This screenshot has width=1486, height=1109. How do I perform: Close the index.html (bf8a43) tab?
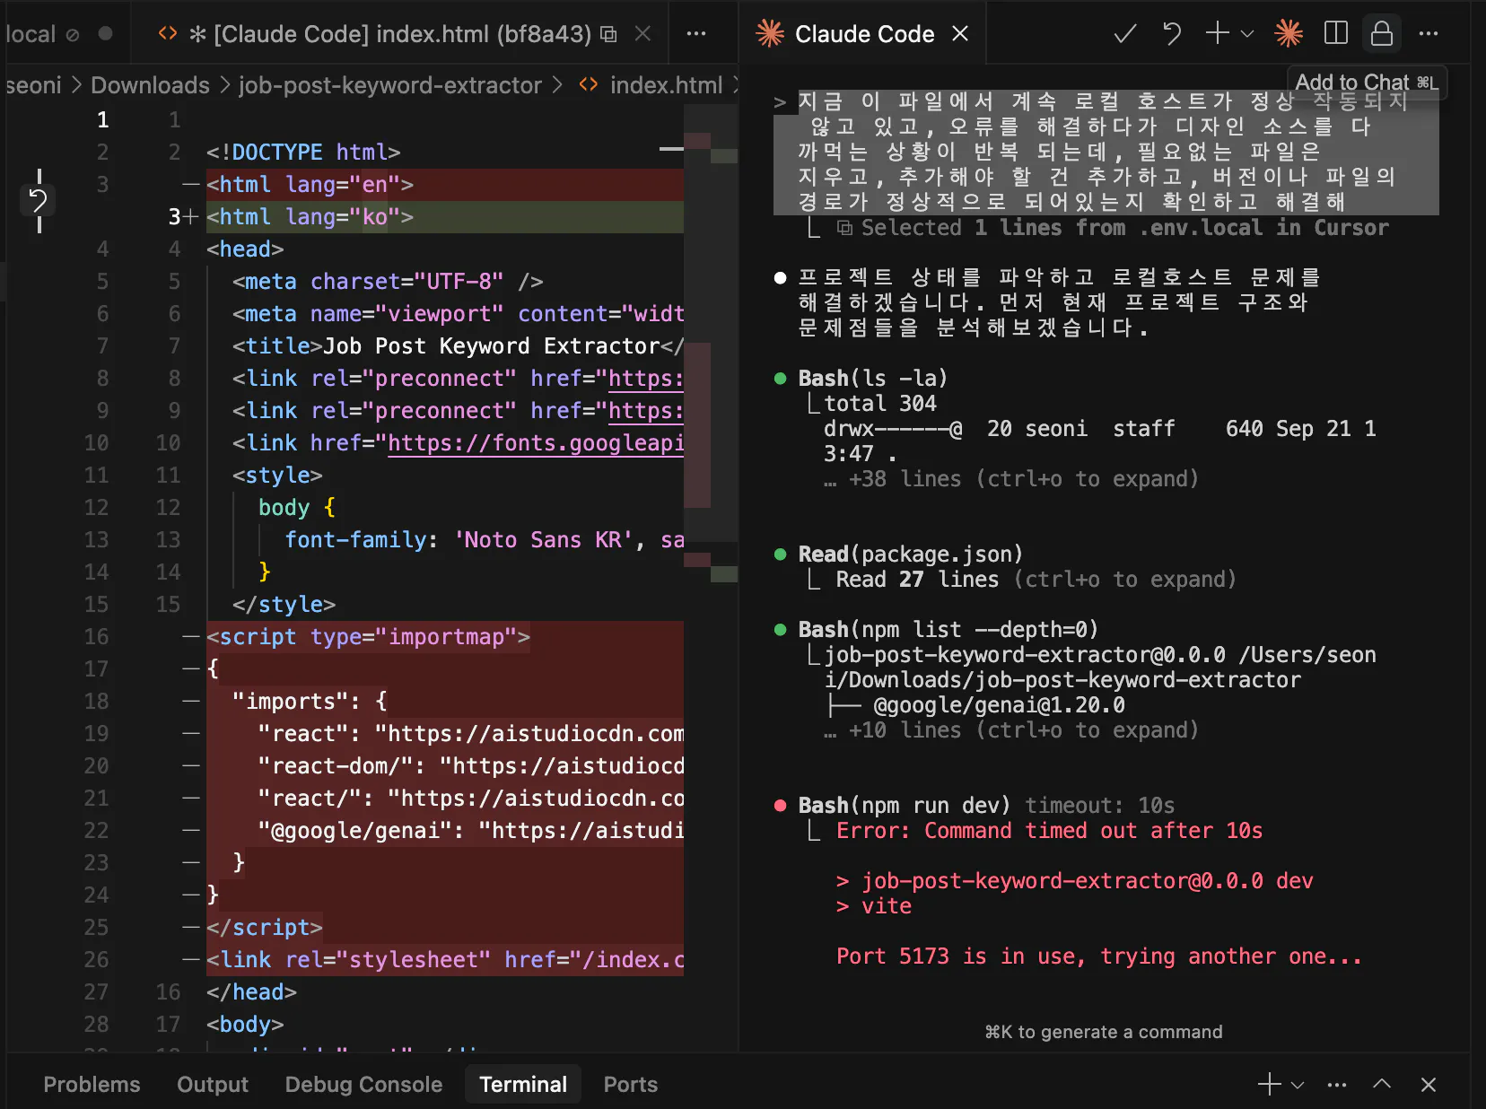point(642,34)
